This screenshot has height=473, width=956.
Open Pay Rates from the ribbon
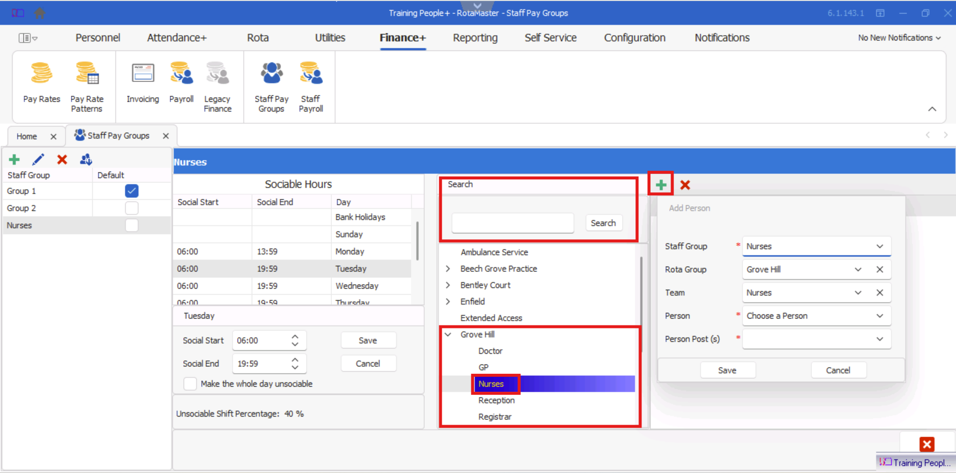tap(41, 83)
